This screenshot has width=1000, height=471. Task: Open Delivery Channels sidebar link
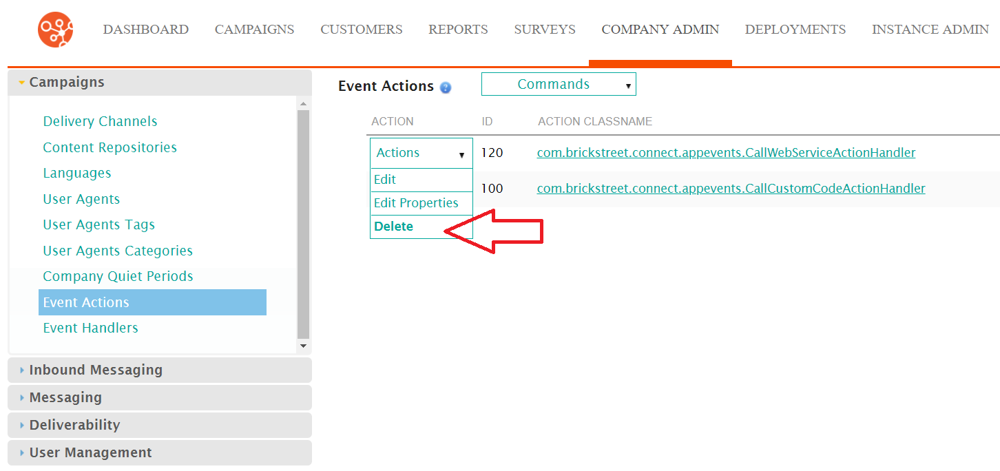pyautogui.click(x=100, y=121)
